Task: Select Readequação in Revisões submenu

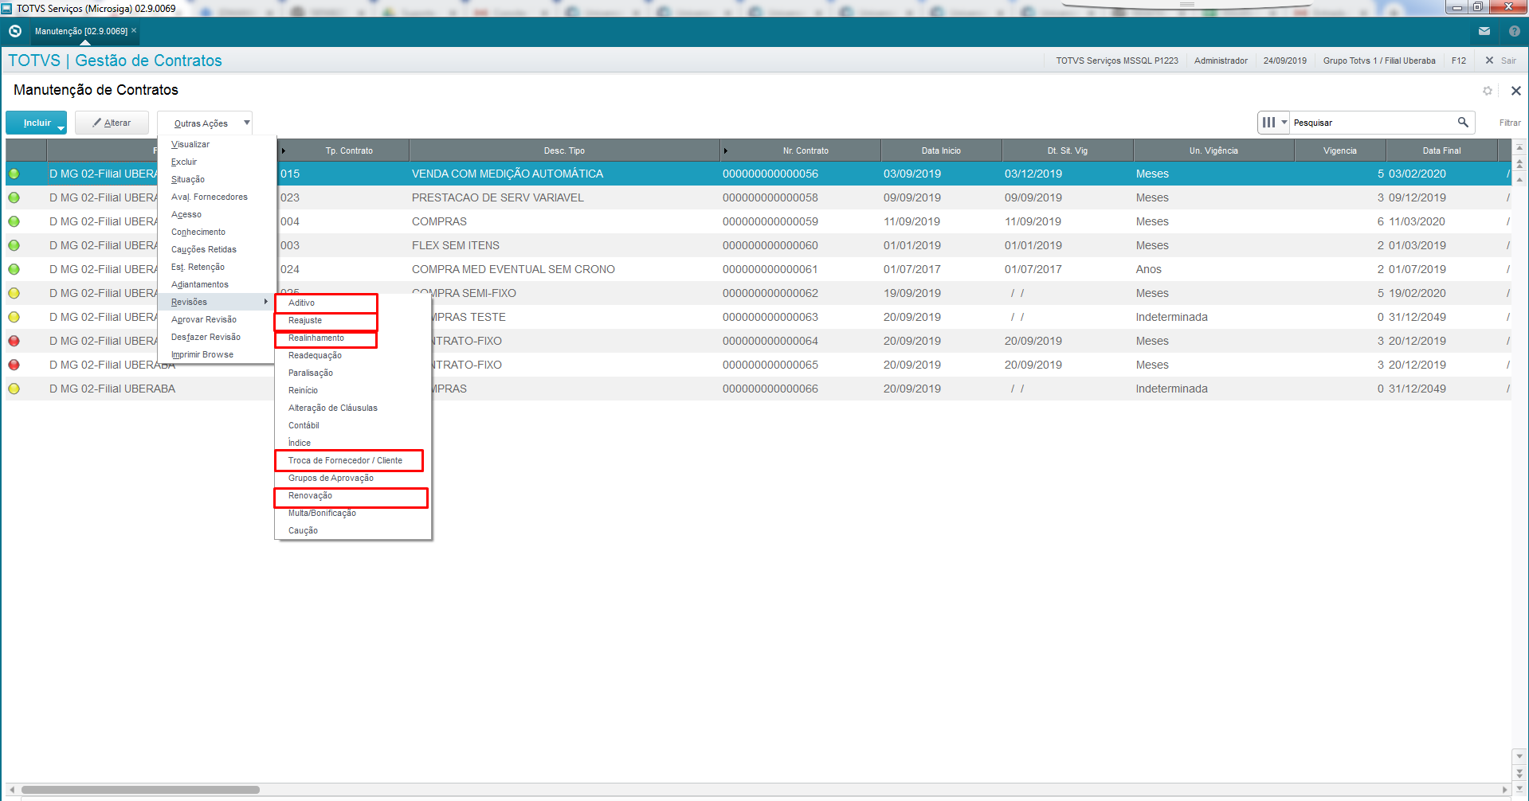Action: pos(353,355)
